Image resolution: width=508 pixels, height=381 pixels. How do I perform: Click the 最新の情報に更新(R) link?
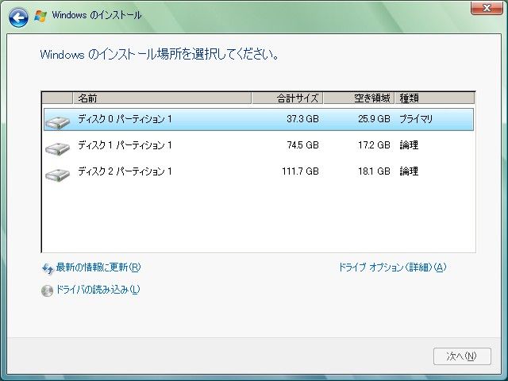click(98, 267)
